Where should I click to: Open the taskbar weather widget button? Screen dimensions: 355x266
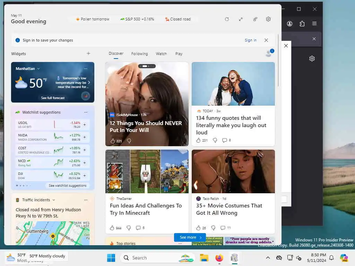coord(36,257)
